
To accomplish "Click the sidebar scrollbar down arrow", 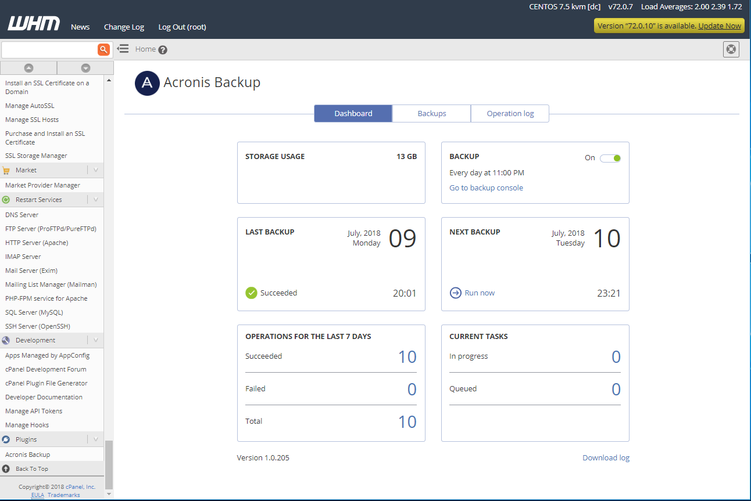I will [109, 494].
